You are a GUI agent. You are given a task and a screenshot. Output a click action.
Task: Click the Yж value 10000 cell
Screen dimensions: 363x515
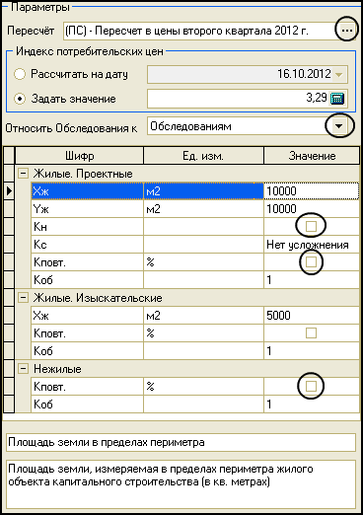[x=312, y=209]
